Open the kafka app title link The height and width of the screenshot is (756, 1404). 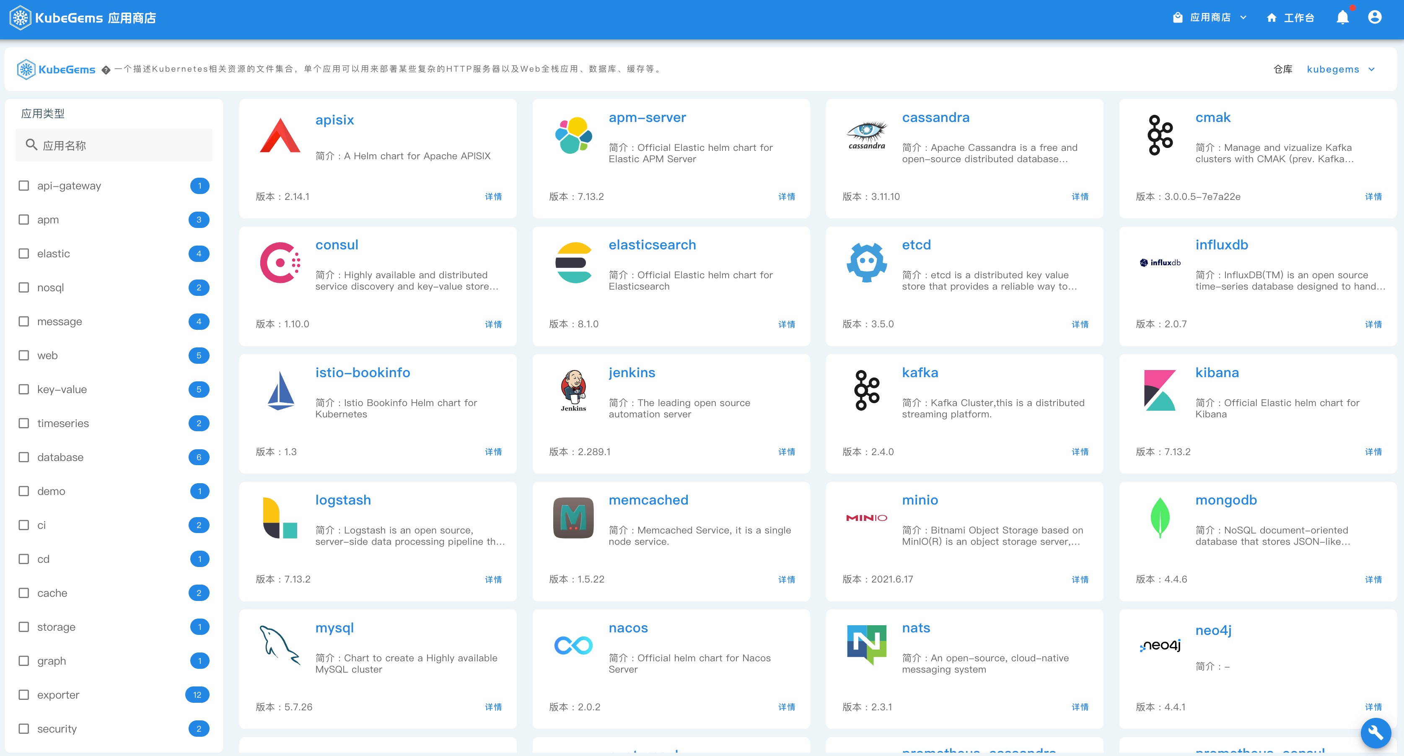920,373
